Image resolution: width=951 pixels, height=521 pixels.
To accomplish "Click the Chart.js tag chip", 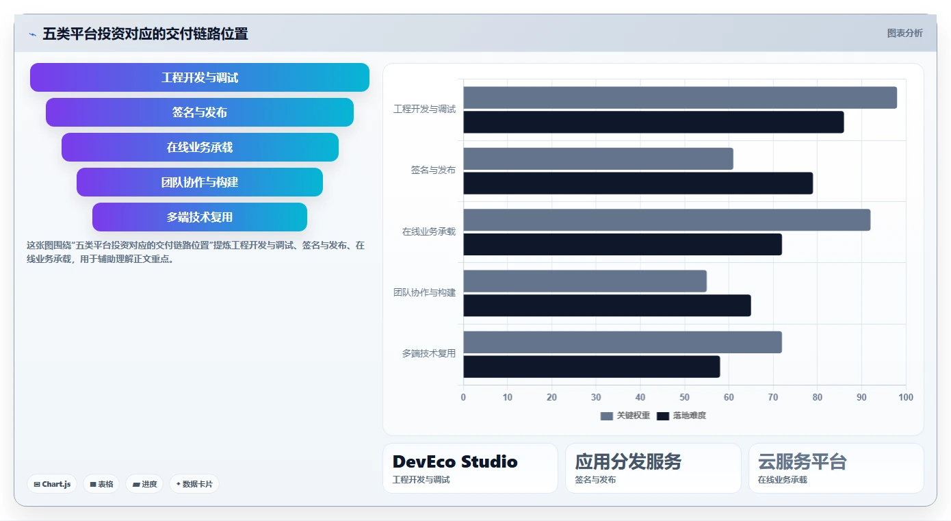I will point(52,484).
